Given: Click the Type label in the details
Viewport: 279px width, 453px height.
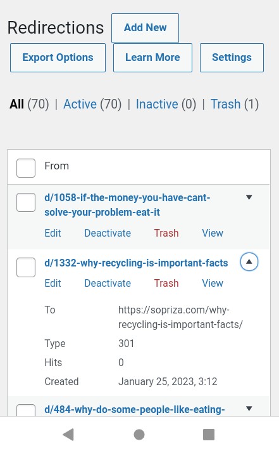Looking at the screenshot, I should [55, 343].
